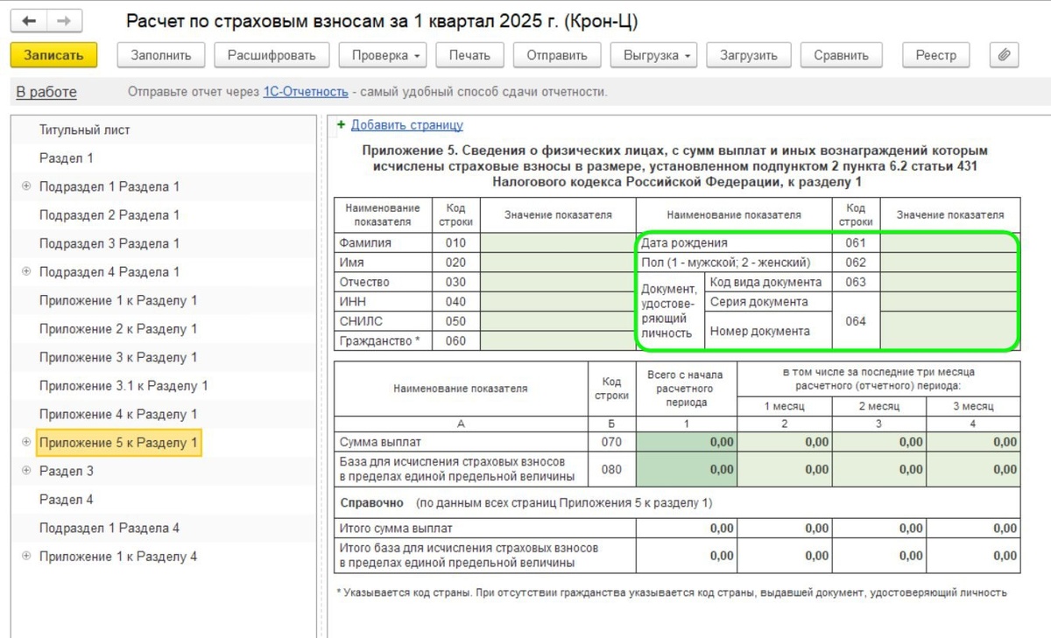Click the Реестр button
Viewport: 1051px width, 638px height.
click(x=936, y=55)
